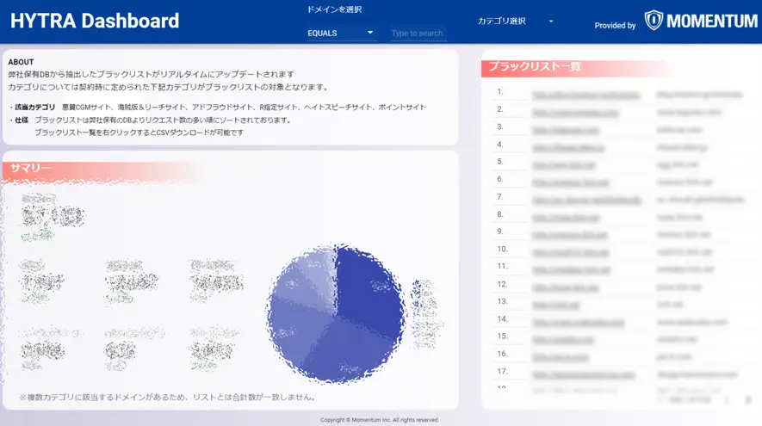
Task: Select blacklist row number 17
Action: click(x=502, y=374)
